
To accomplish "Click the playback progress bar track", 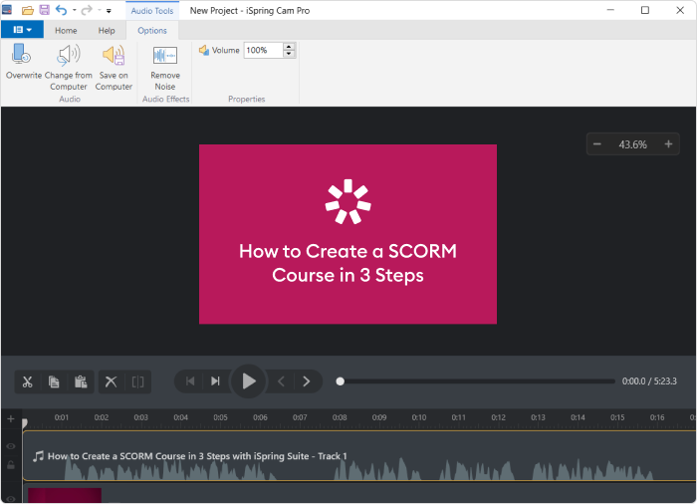I will point(476,381).
